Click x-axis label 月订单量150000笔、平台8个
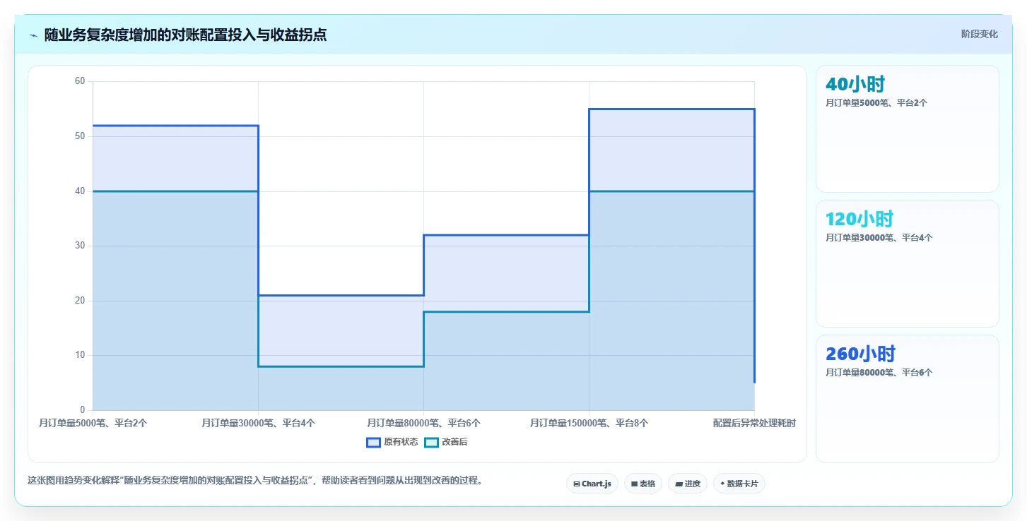The height and width of the screenshot is (521, 1027). point(589,424)
